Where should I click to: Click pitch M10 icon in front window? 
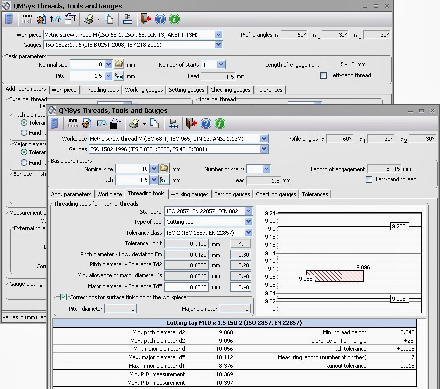pos(164,180)
